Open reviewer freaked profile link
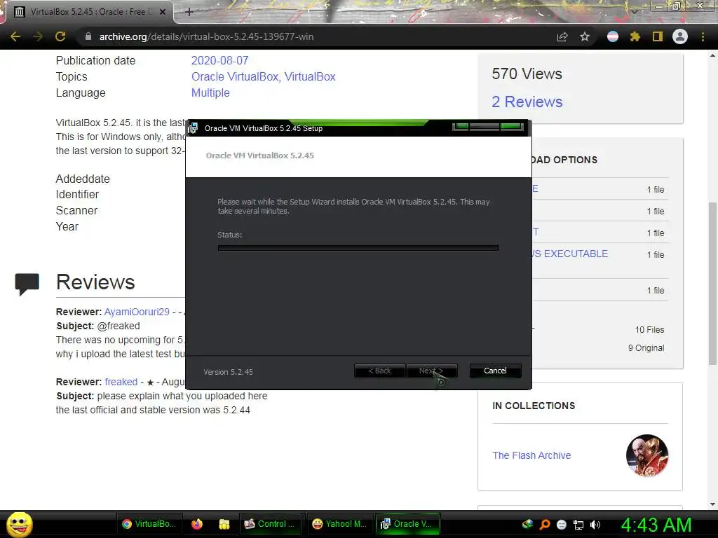The image size is (718, 538). [121, 382]
